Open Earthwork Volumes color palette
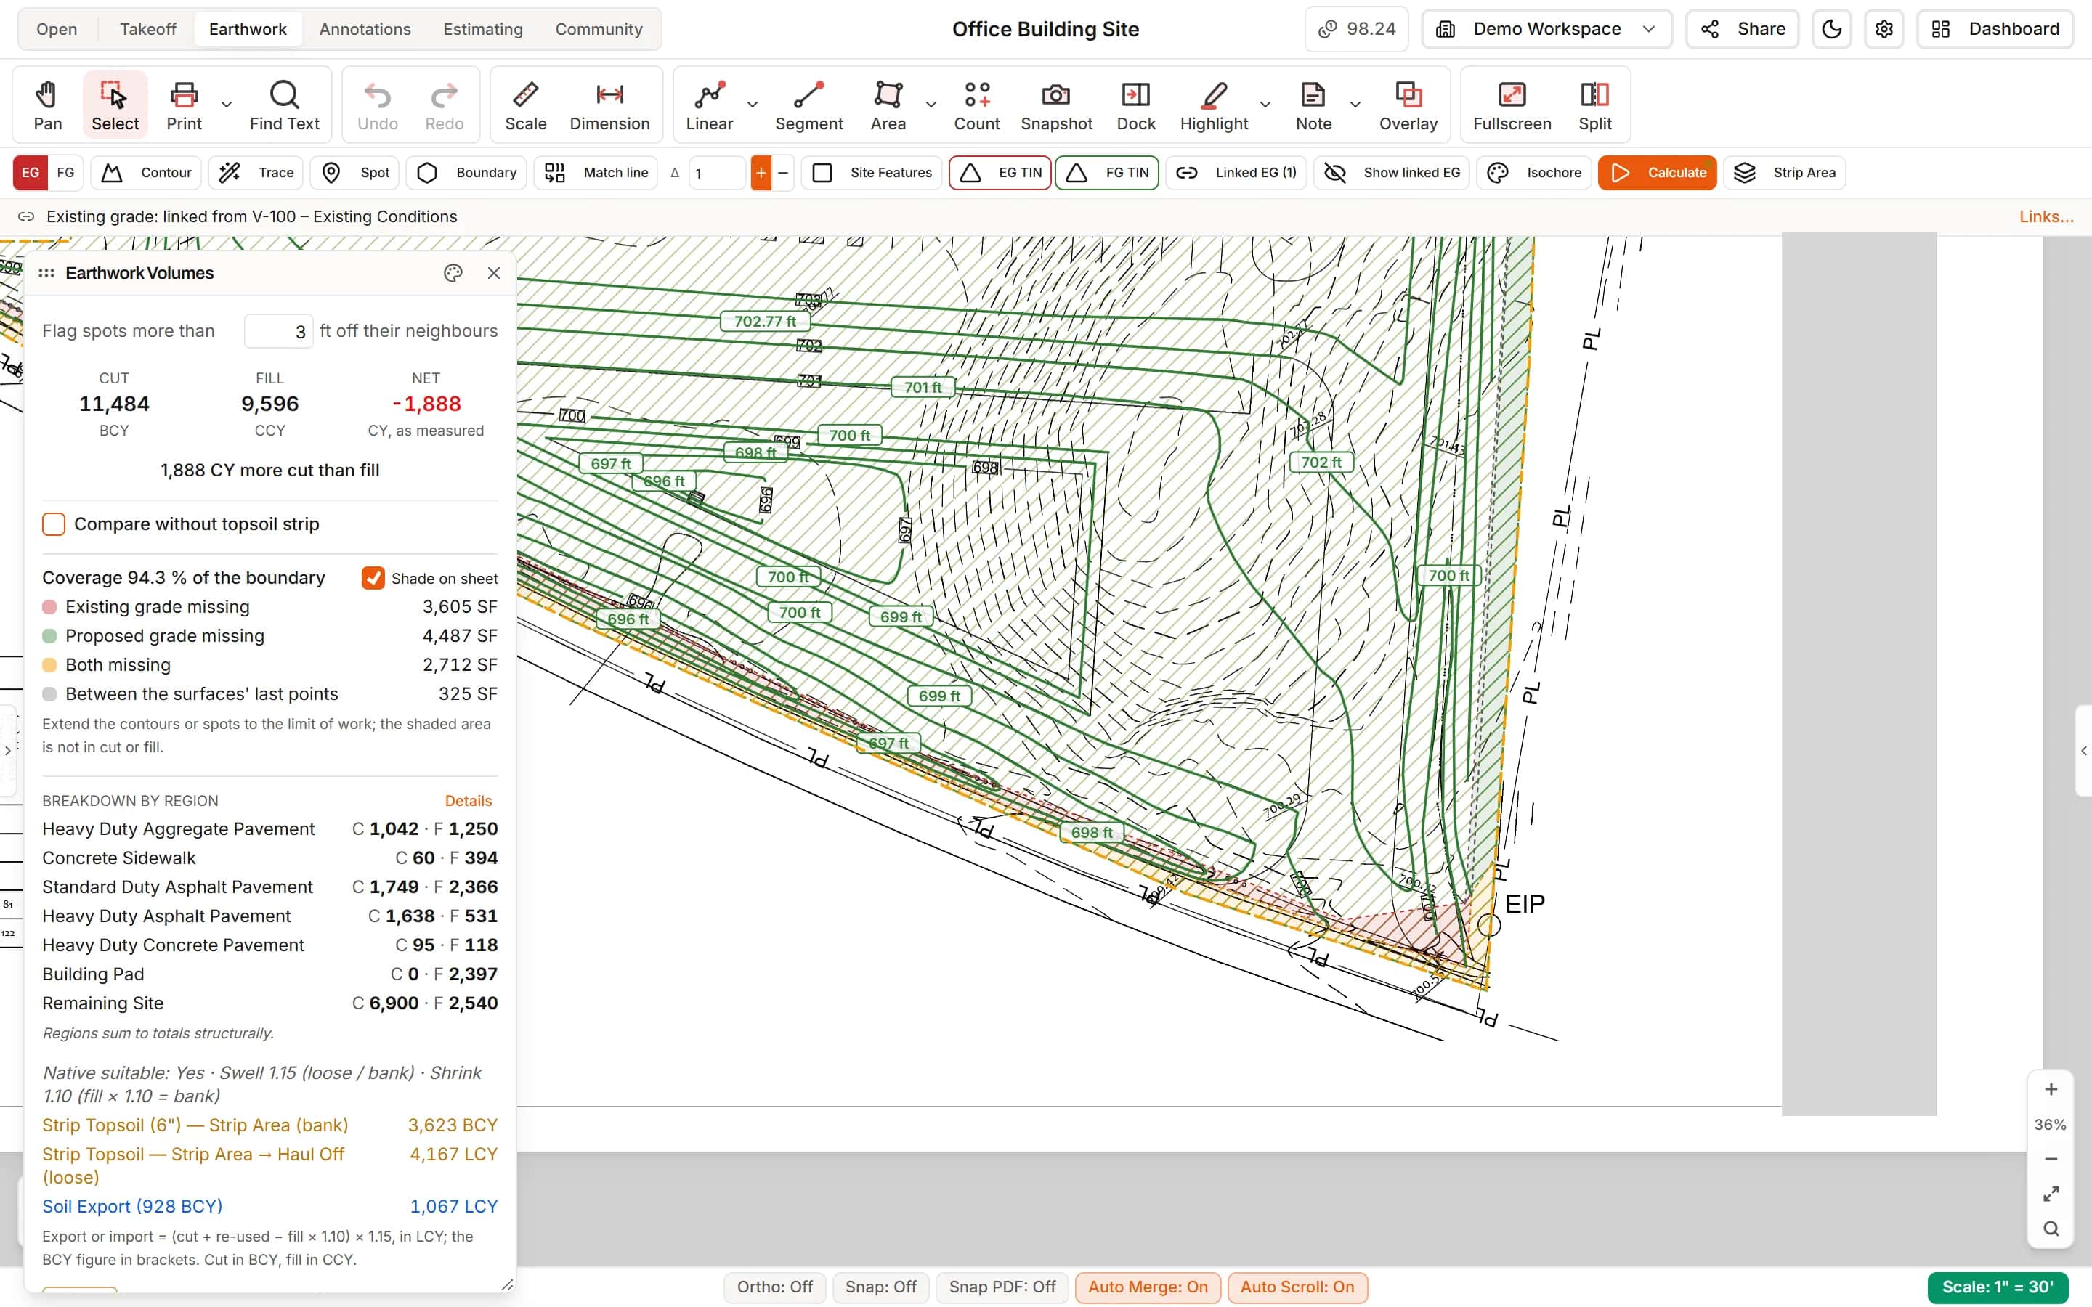This screenshot has width=2092, height=1307. coord(453,273)
